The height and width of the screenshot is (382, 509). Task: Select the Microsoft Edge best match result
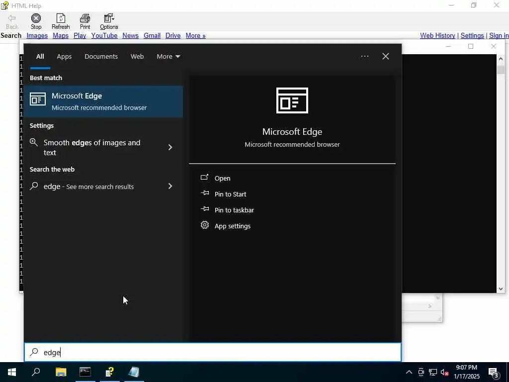pyautogui.click(x=103, y=101)
